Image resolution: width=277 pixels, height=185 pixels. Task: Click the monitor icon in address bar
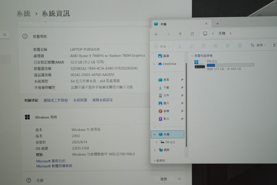click(x=205, y=33)
